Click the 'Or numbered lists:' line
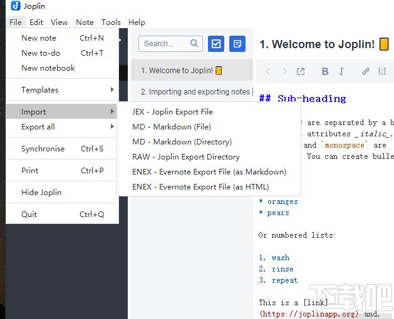 coord(297,235)
